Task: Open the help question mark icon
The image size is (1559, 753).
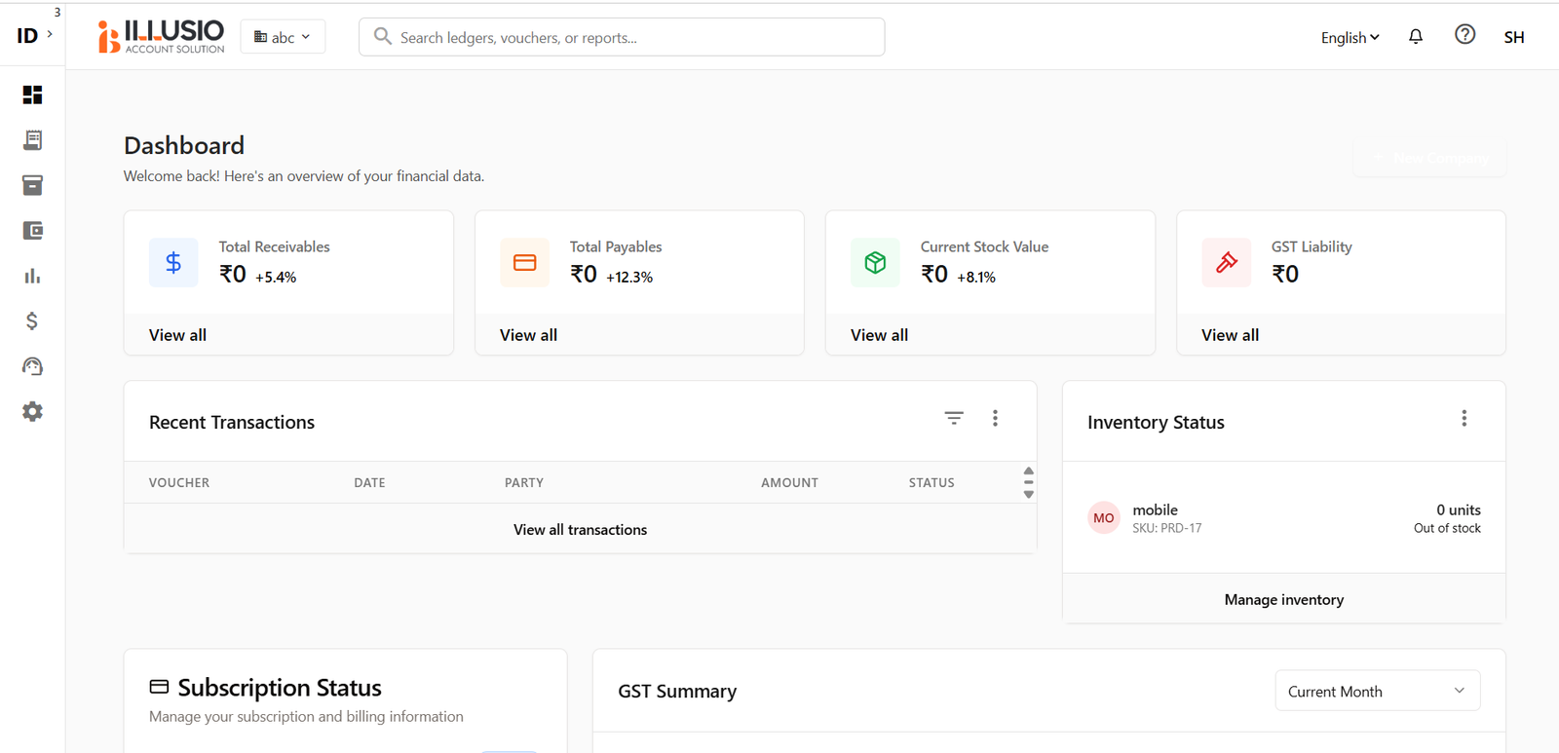Action: [x=1464, y=35]
